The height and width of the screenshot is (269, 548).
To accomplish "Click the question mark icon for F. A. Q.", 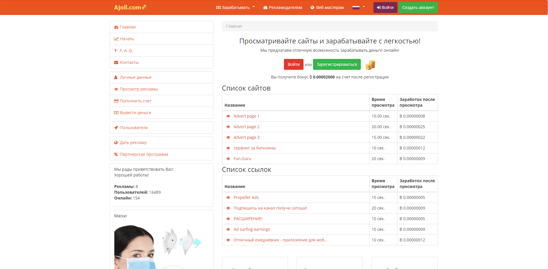I will tap(116, 51).
